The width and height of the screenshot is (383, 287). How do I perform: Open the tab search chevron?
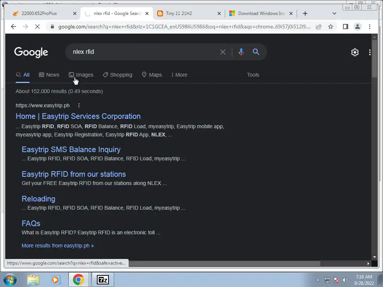334,13
